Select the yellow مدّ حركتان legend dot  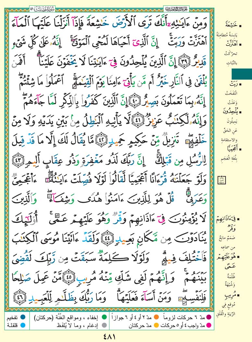click(156, 325)
